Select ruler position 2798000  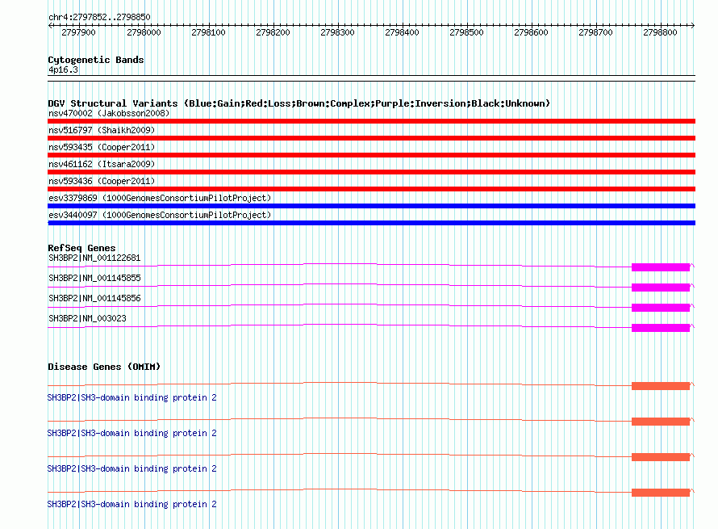[144, 32]
